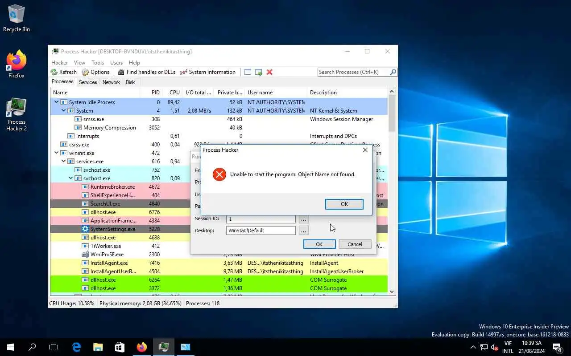The height and width of the screenshot is (356, 571).
Task: Collapse svchost.exe PID 820 node
Action: (x=70, y=178)
